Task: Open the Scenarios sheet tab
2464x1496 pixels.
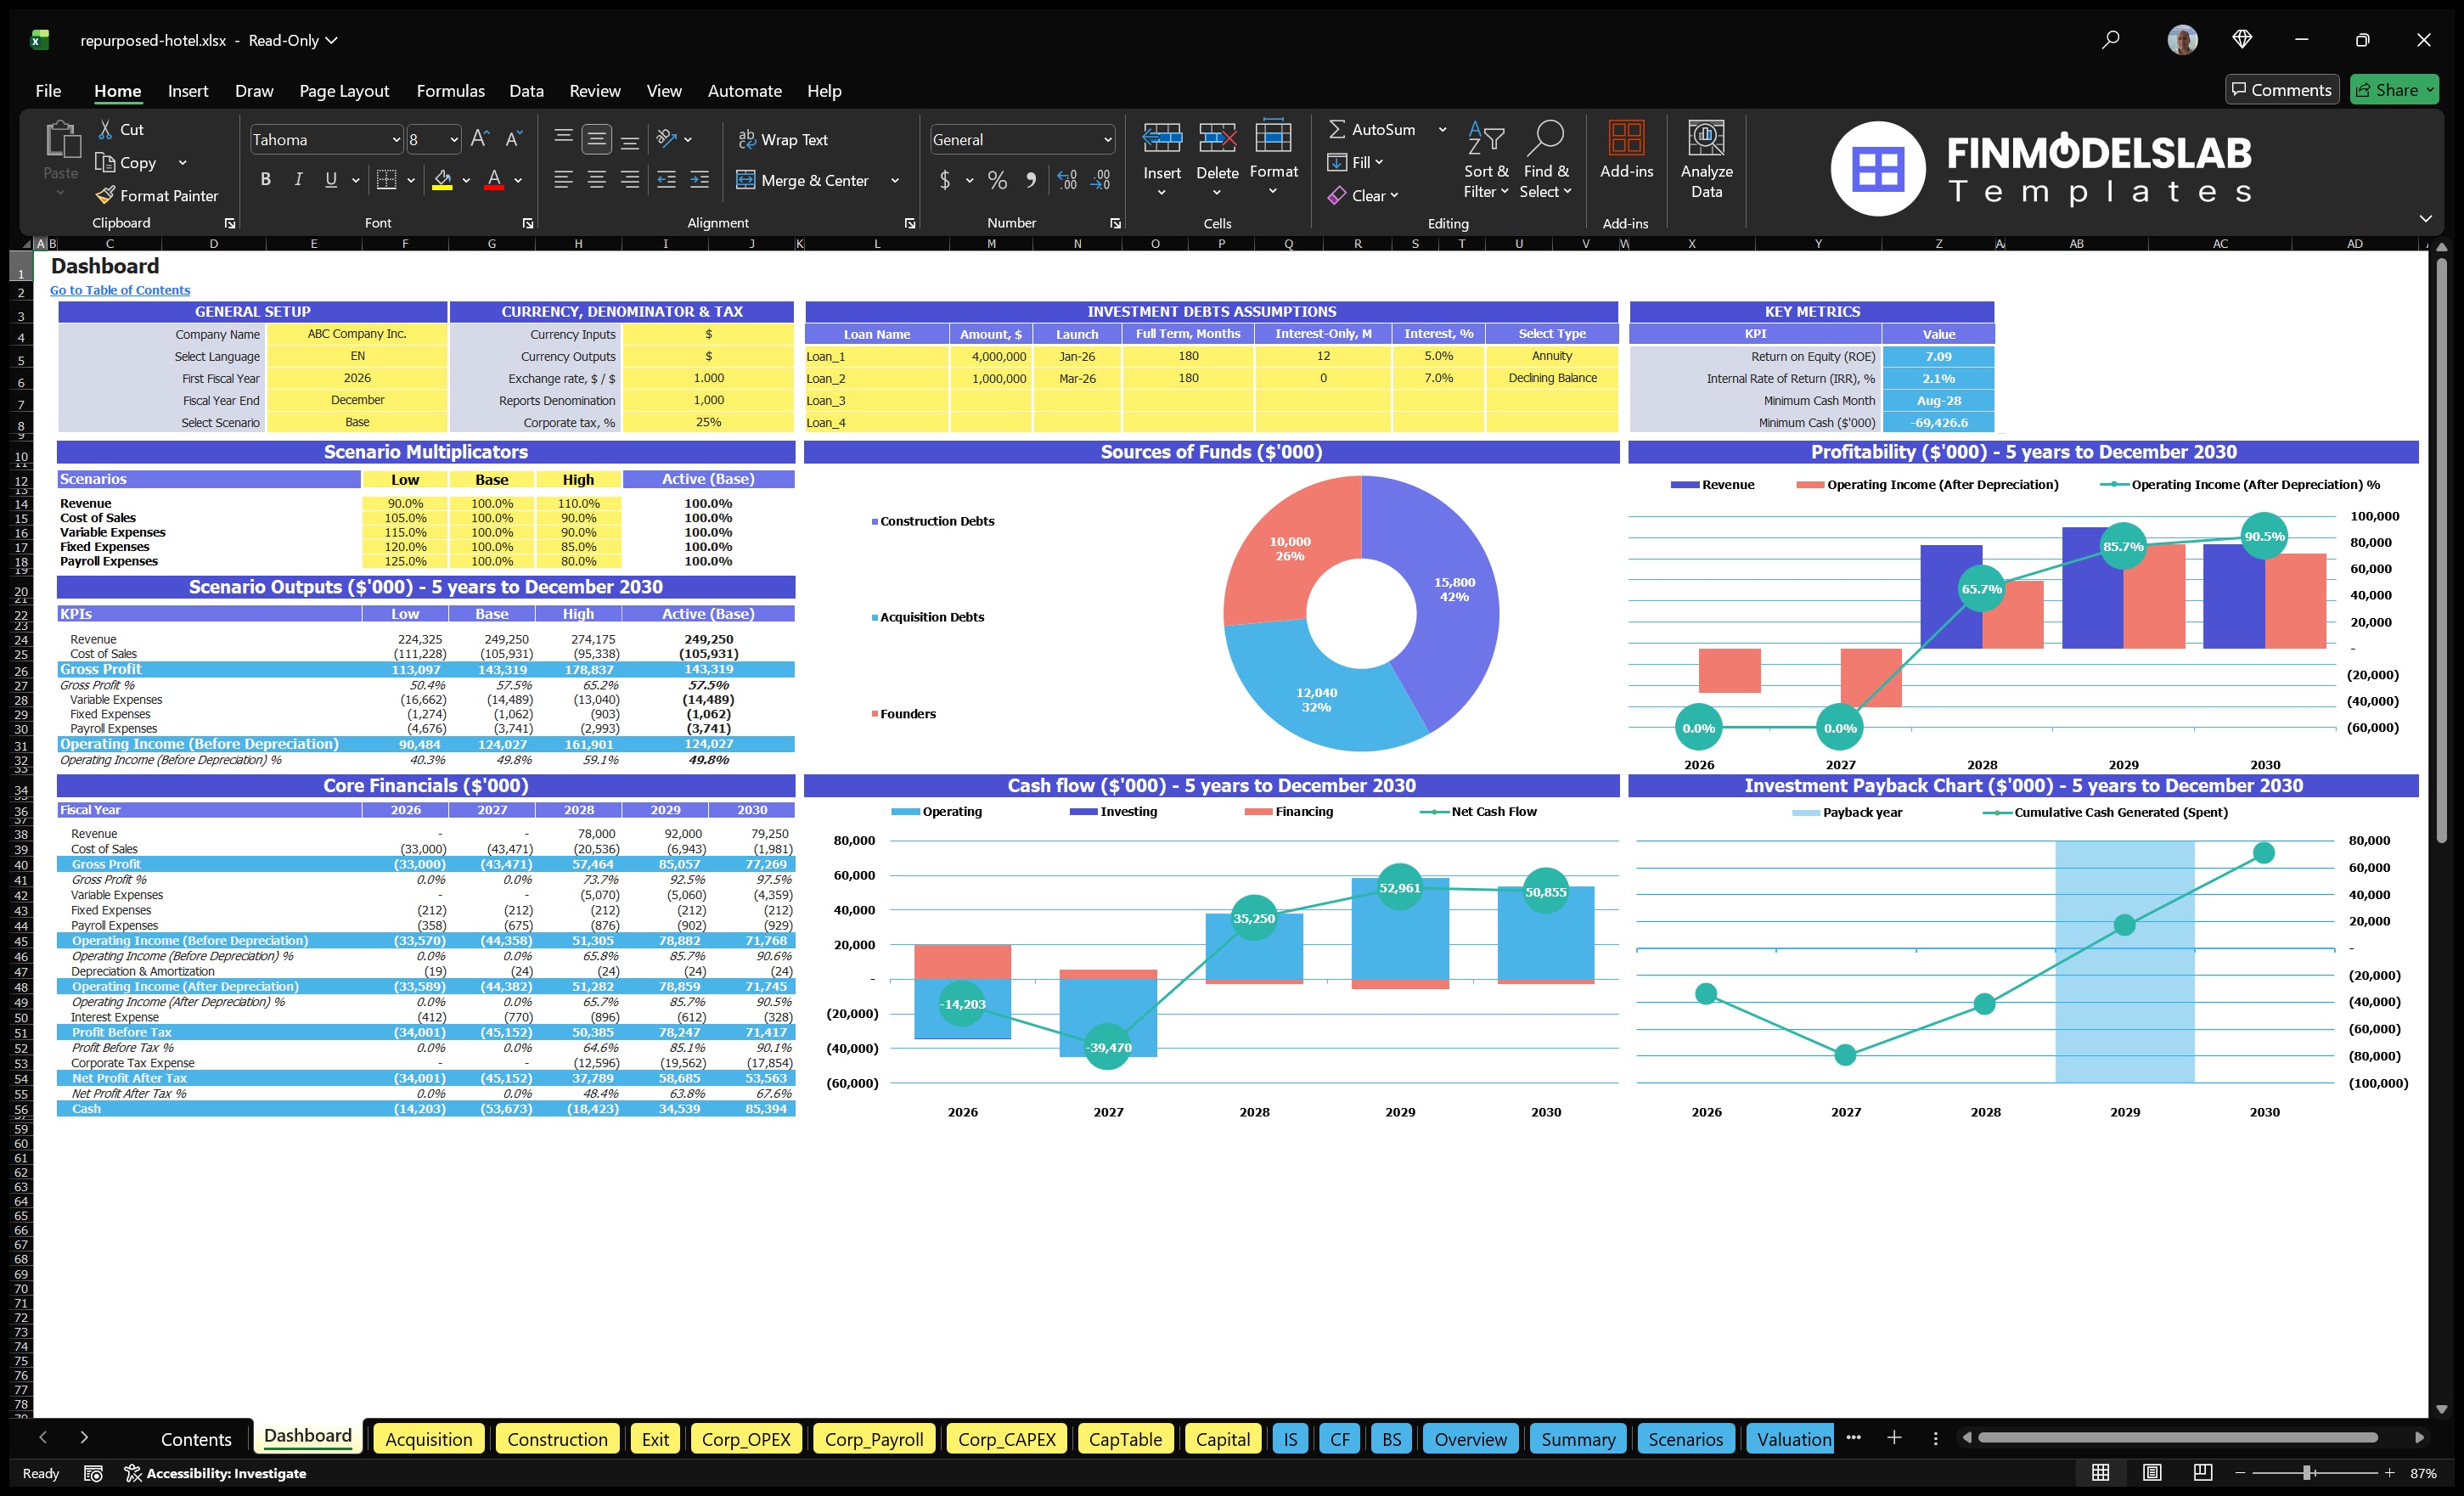Action: click(1685, 1439)
